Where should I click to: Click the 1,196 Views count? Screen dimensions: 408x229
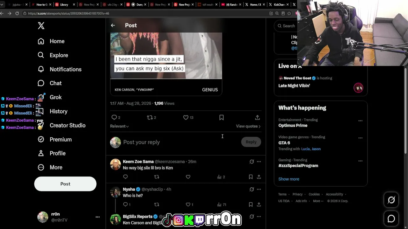click(164, 103)
